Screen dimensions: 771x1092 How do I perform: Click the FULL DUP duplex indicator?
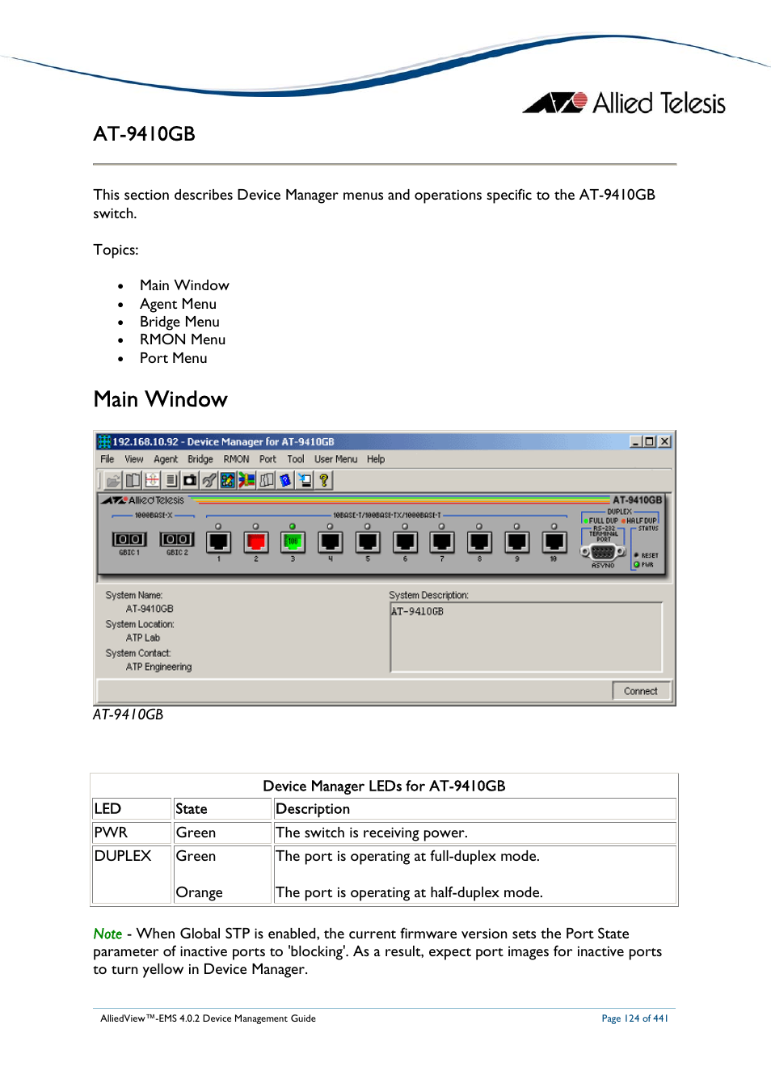[x=601, y=521]
